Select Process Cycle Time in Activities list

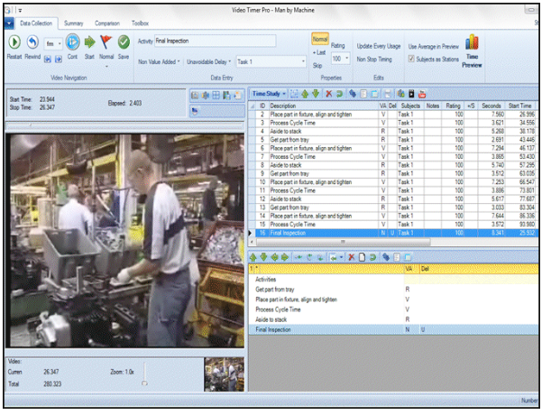[x=393, y=309]
